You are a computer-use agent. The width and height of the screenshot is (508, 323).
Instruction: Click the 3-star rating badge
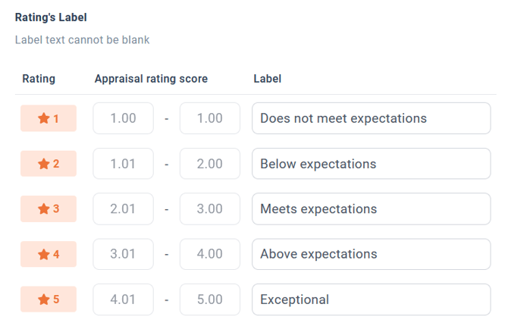pyautogui.click(x=49, y=209)
